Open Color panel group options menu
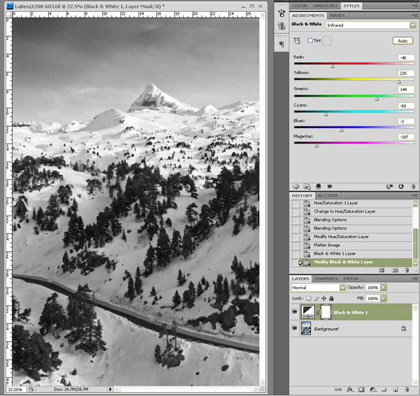The image size is (420, 396). point(415,6)
